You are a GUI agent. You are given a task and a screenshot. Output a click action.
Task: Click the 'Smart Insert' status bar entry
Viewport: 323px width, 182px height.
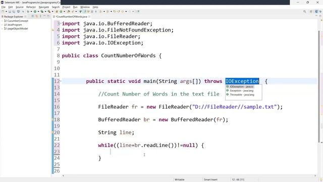210,179
